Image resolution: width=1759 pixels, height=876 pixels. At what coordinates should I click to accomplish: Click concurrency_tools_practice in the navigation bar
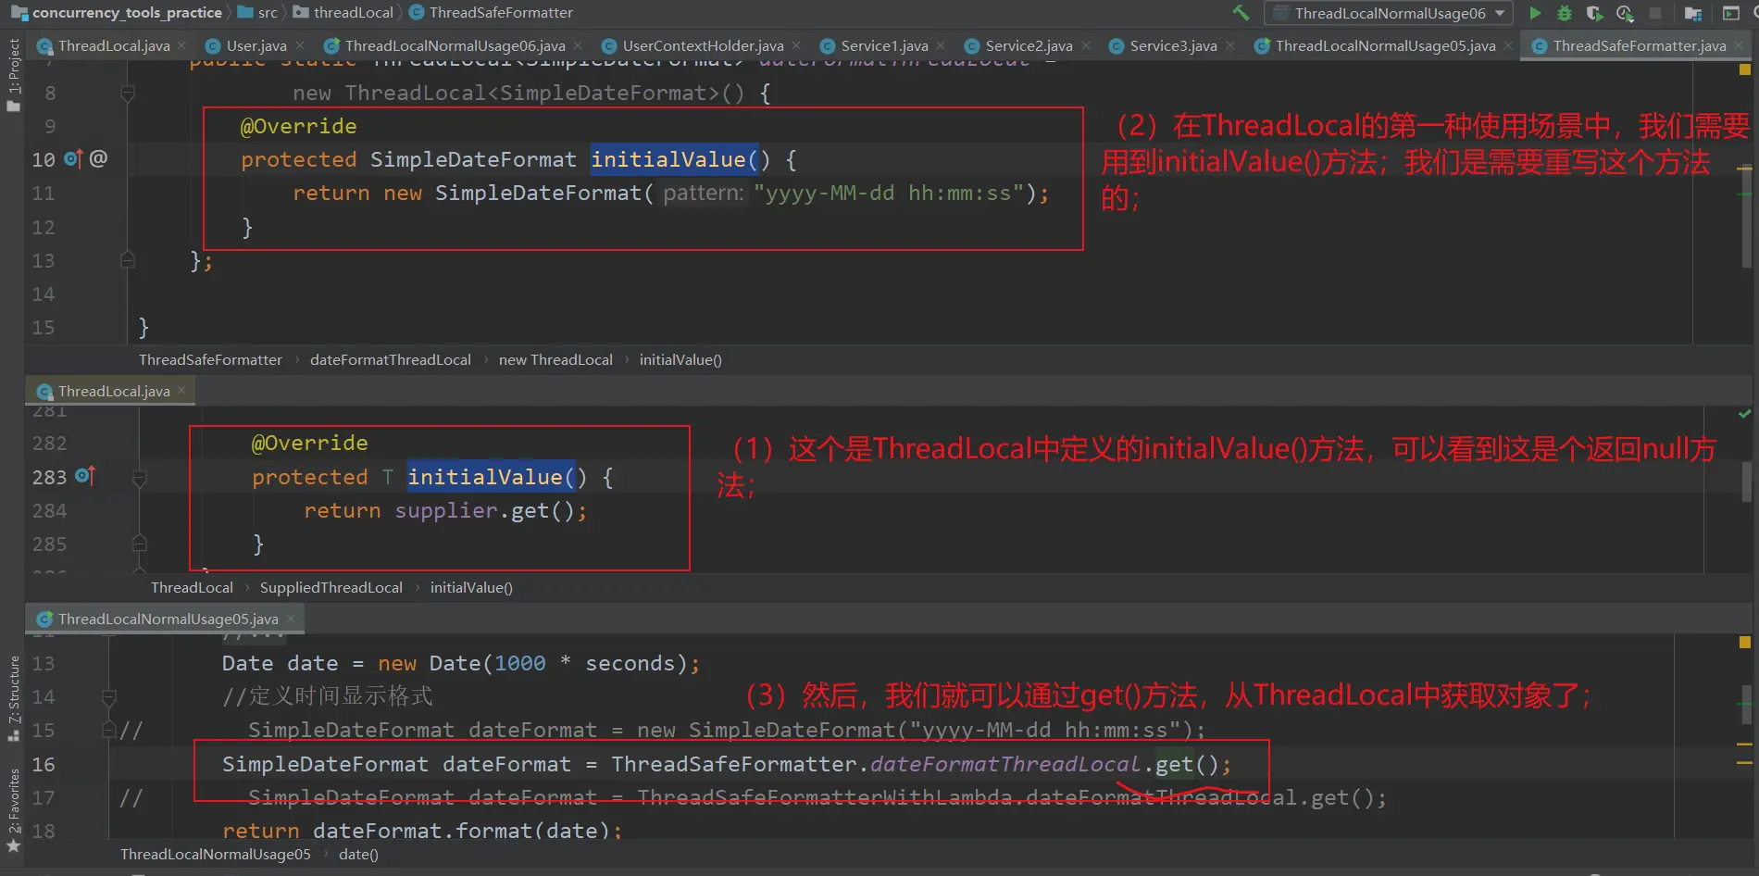[127, 13]
